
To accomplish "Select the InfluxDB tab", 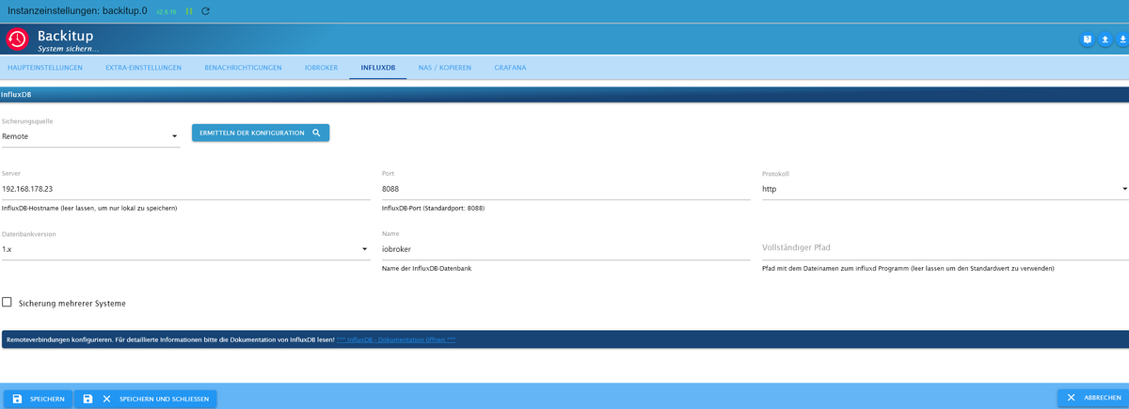I will pyautogui.click(x=377, y=68).
